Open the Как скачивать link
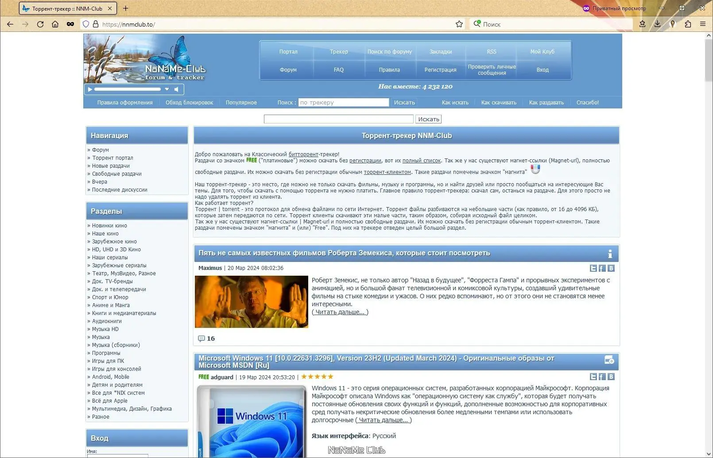Image resolution: width=713 pixels, height=458 pixels. [499, 103]
